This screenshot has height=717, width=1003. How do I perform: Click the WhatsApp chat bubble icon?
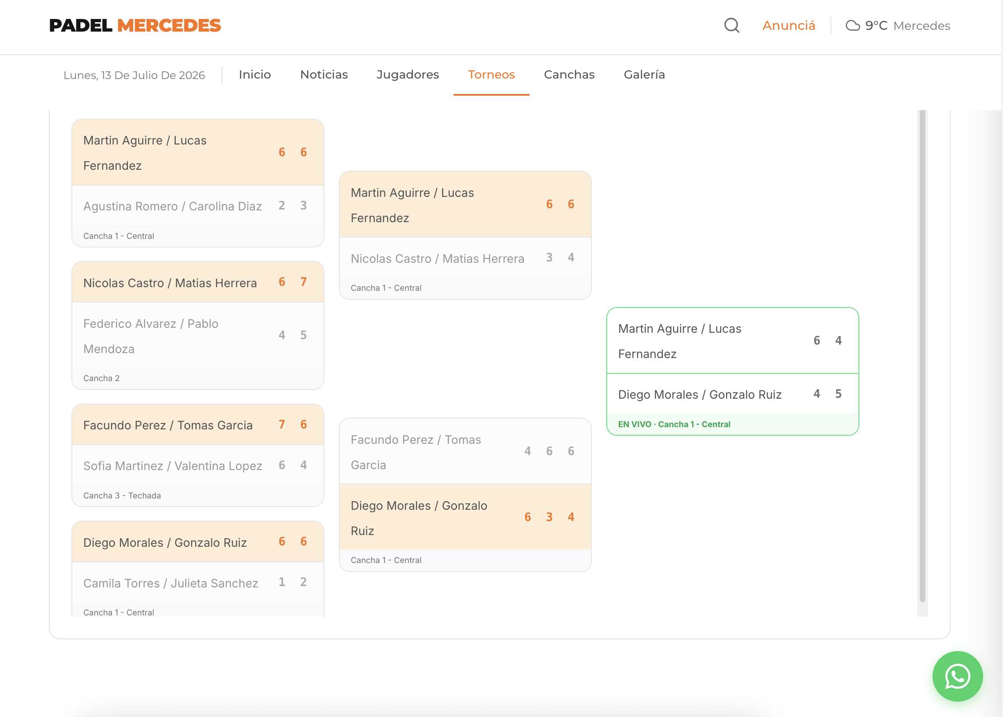(x=957, y=676)
